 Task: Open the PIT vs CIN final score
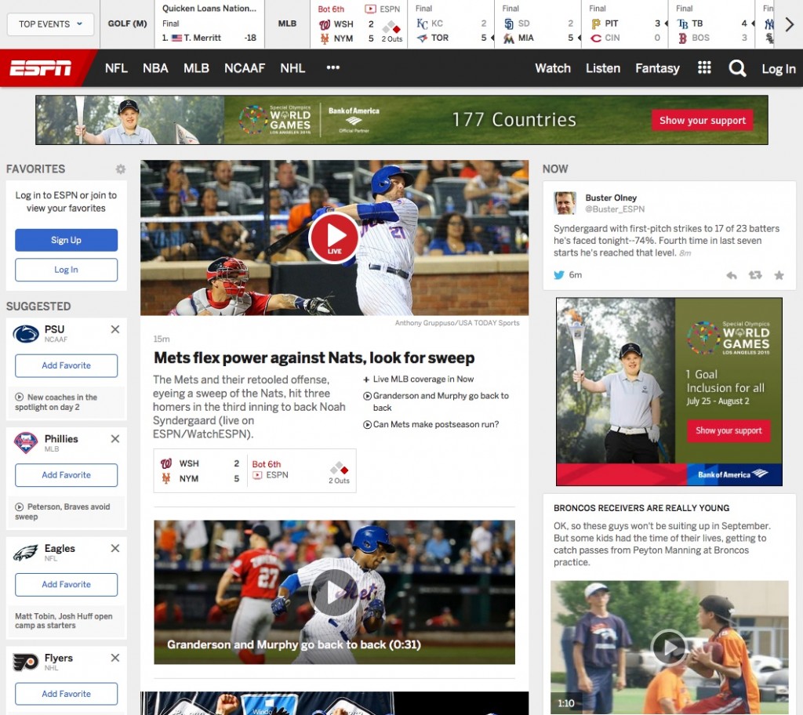(625, 24)
